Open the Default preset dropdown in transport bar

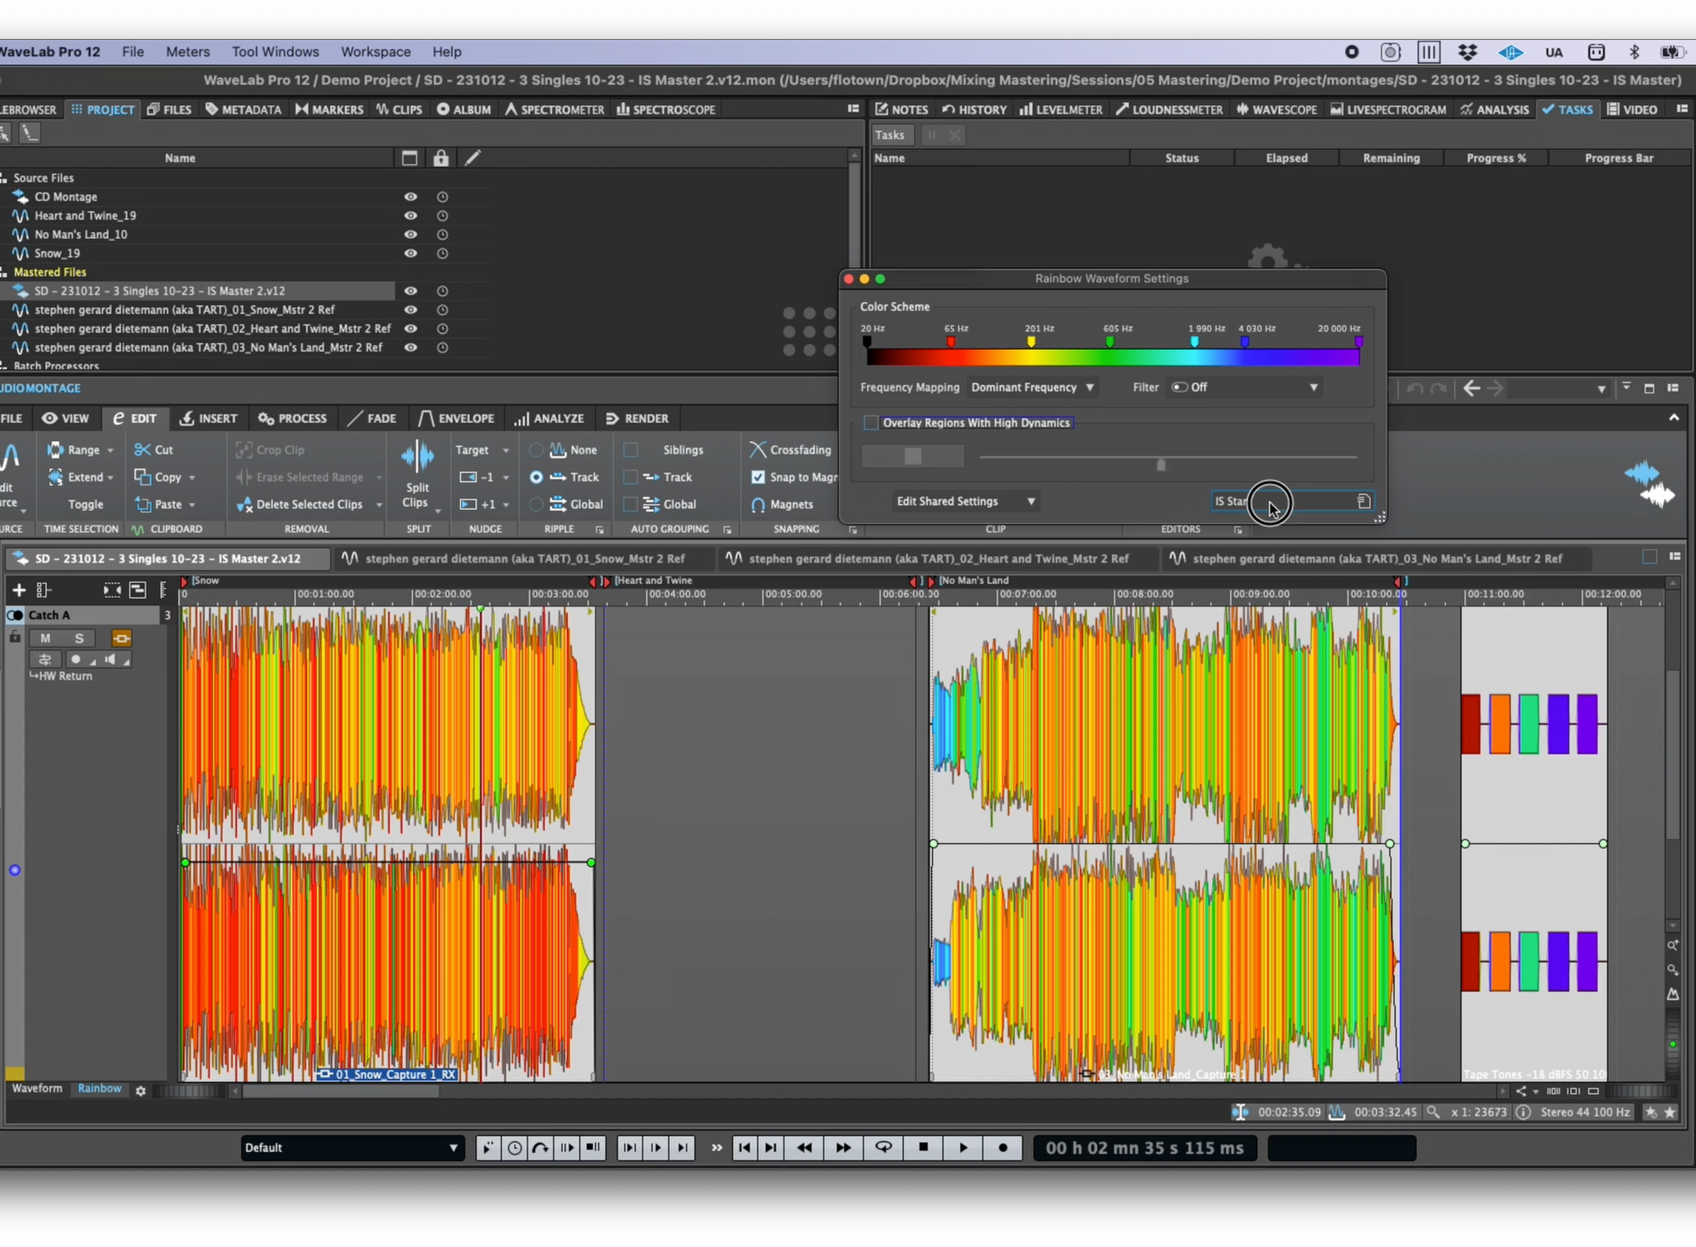[352, 1148]
